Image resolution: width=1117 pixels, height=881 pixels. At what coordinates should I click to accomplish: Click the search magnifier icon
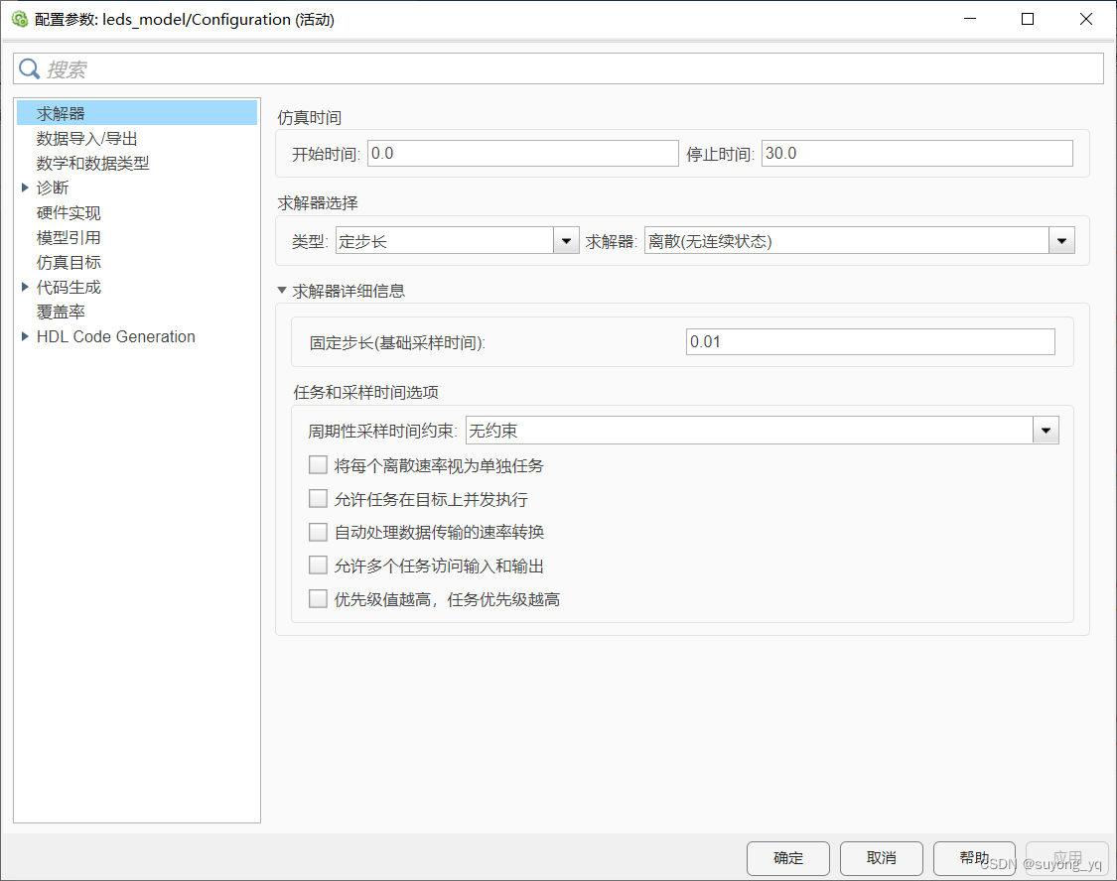[29, 69]
